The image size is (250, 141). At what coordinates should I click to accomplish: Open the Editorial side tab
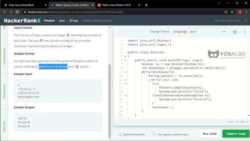pyautogui.click(x=4, y=127)
